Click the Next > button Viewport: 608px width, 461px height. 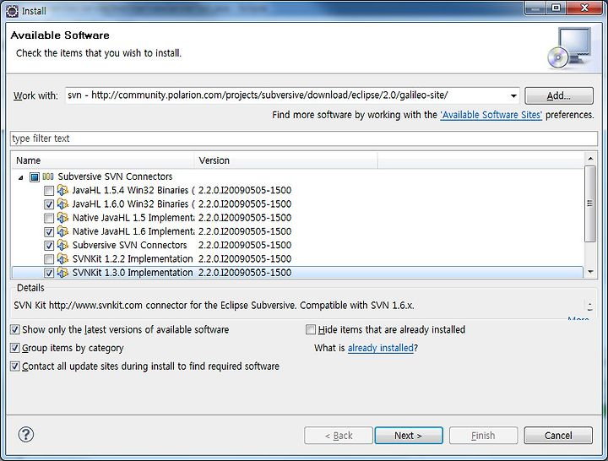point(409,436)
